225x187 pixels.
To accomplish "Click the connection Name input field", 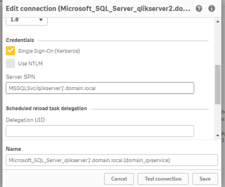I will (112, 160).
